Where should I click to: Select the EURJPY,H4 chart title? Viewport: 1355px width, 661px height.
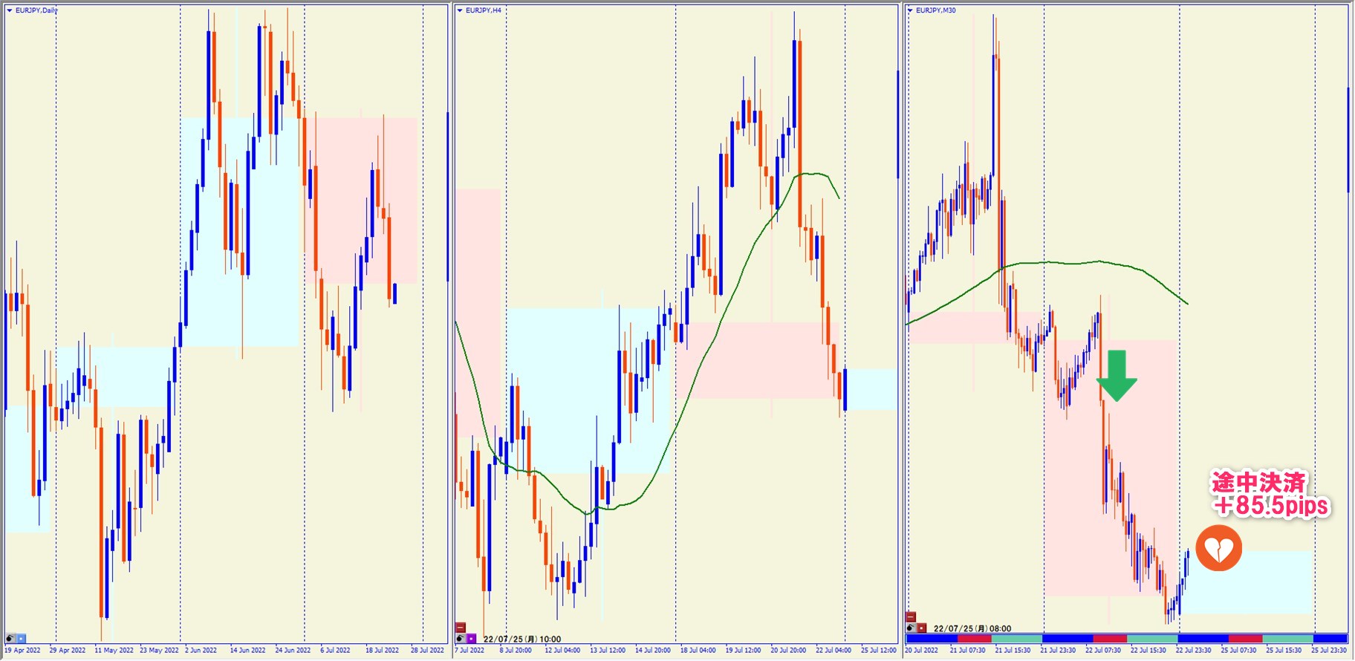pos(484,10)
